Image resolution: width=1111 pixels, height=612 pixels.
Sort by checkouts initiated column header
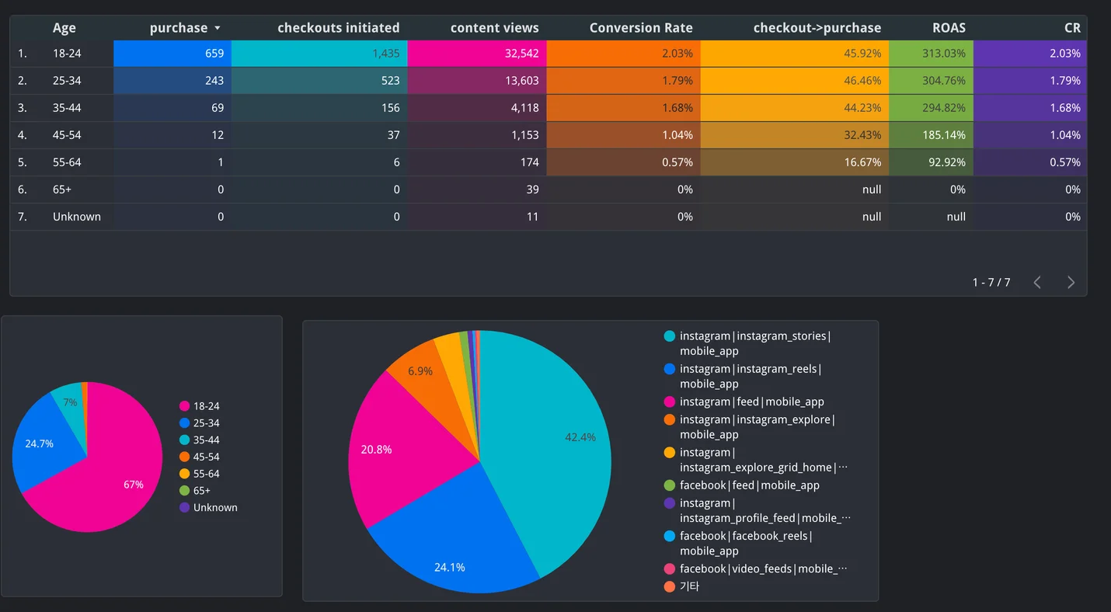coord(338,28)
